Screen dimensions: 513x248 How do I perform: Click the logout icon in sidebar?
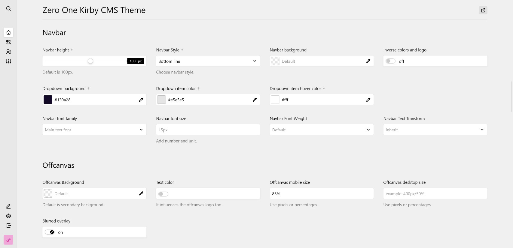pyautogui.click(x=8, y=226)
